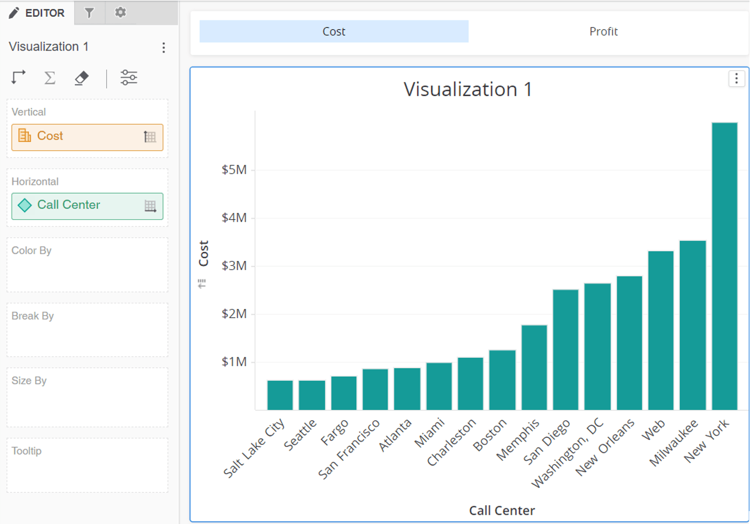This screenshot has width=750, height=524.
Task: Click the Cost field in Vertical zone
Action: (87, 137)
